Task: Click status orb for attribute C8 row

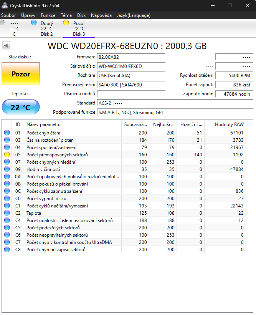Action: click(x=7, y=249)
